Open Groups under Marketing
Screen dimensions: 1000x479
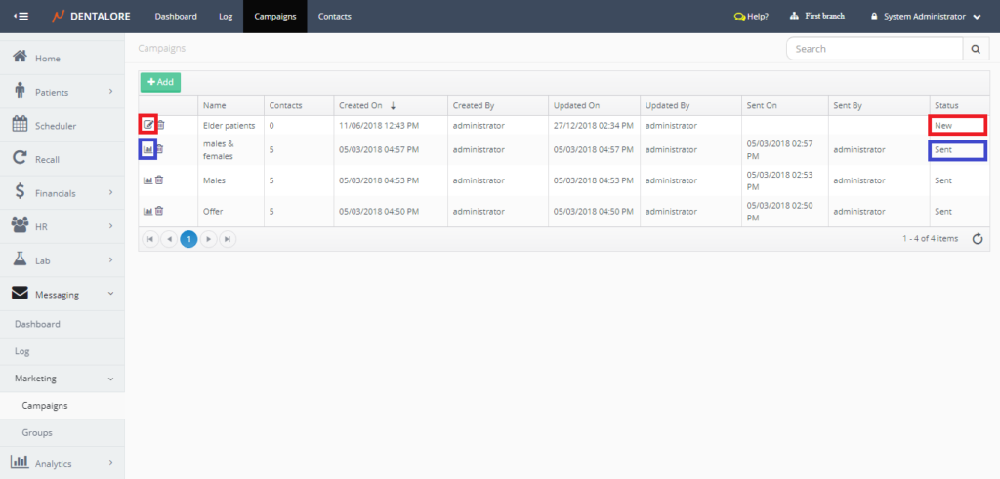click(37, 432)
